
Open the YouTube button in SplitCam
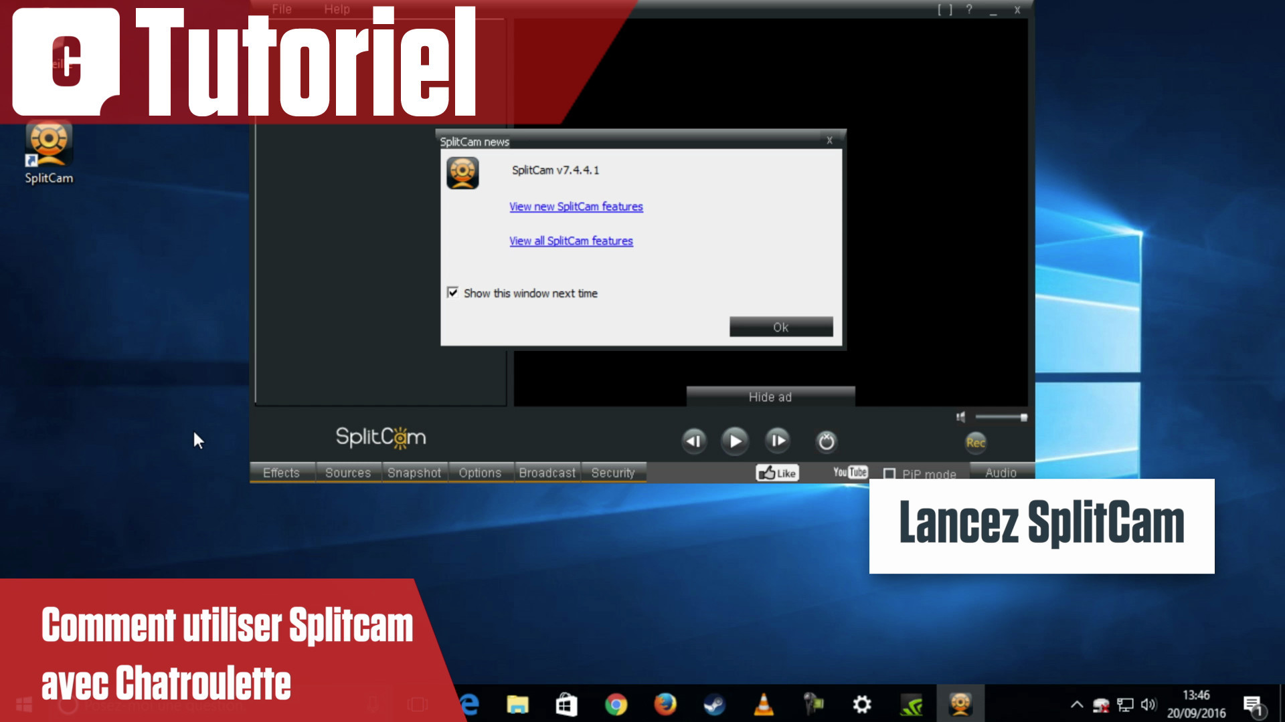point(850,472)
